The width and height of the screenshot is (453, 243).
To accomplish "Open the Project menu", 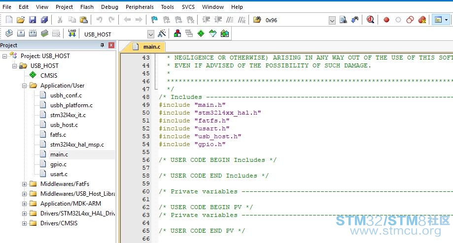I will 64,7.
